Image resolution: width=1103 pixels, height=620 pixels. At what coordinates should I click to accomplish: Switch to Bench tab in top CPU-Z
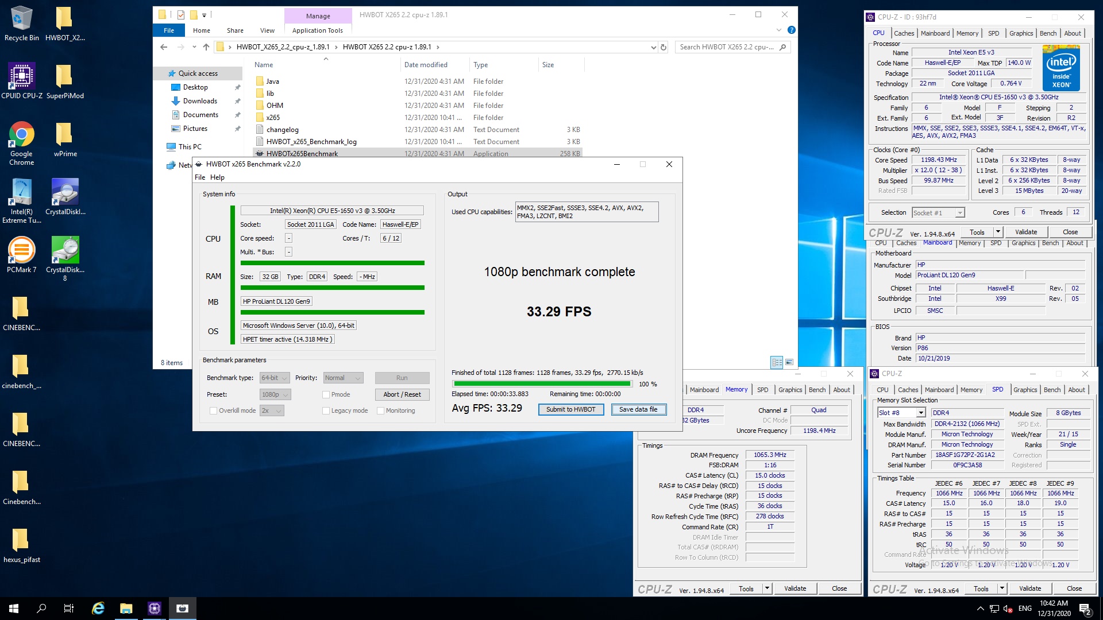(1048, 33)
